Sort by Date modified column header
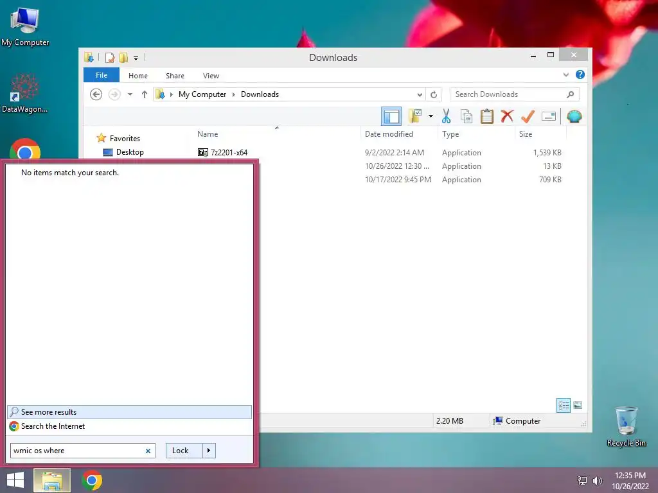Screen dimensions: 658x493 click(x=389, y=134)
